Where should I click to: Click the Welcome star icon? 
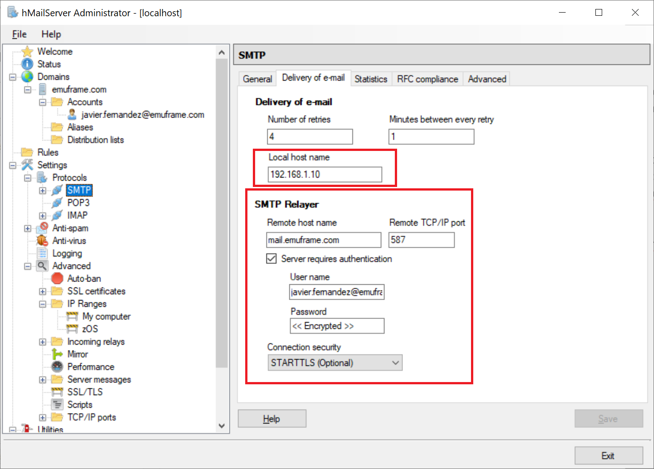point(27,51)
